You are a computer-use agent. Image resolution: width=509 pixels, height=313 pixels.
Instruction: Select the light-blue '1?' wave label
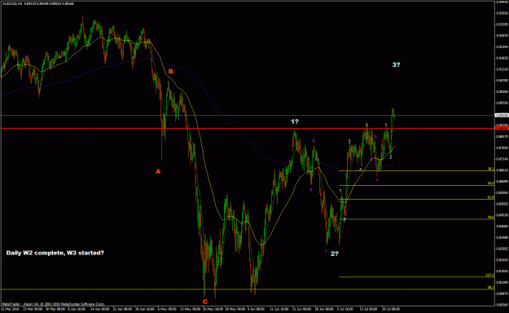(295, 121)
